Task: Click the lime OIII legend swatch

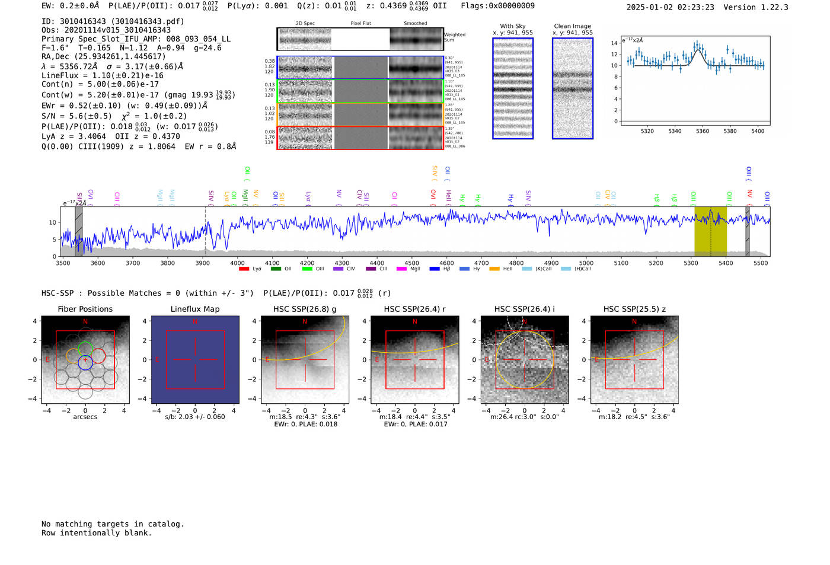Action: coord(307,269)
